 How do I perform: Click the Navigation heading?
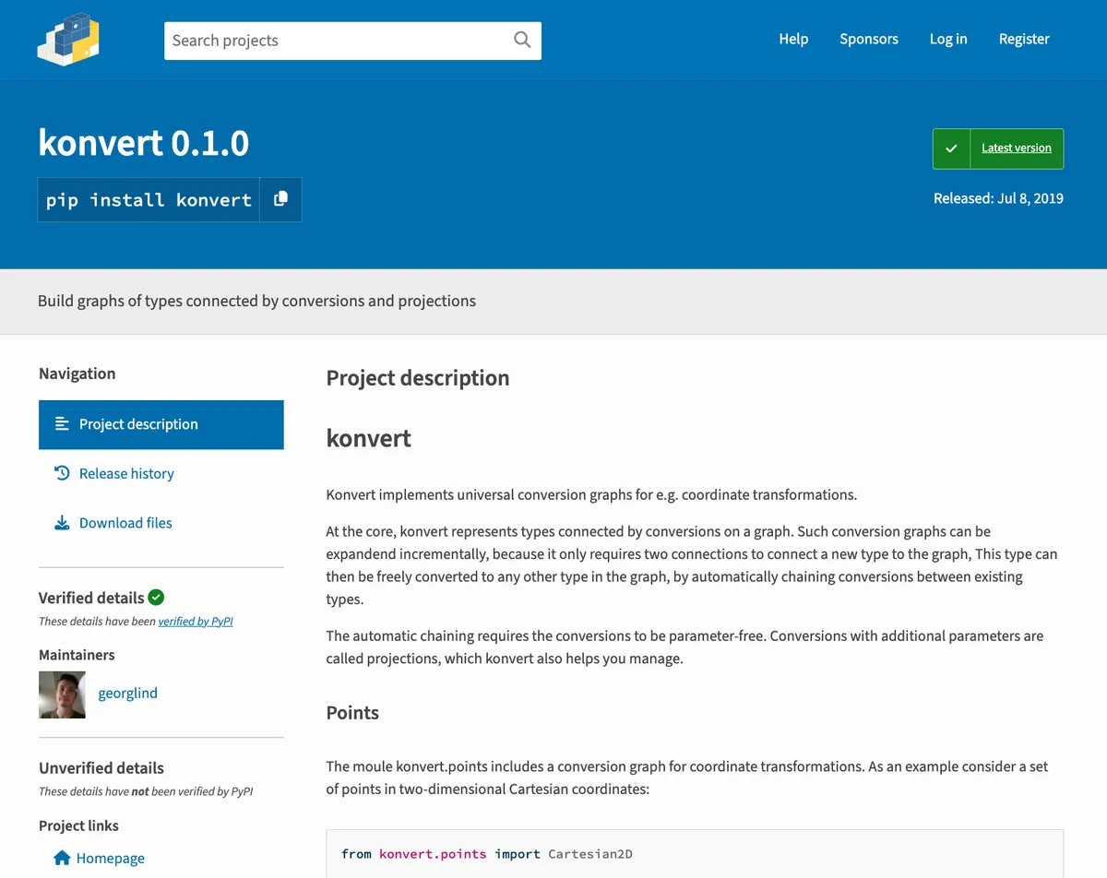pos(77,374)
